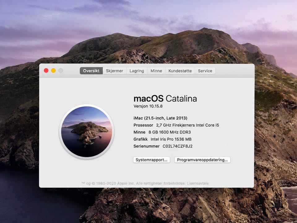
Task: Open Programvareoppdatering... button
Action: click(x=202, y=160)
